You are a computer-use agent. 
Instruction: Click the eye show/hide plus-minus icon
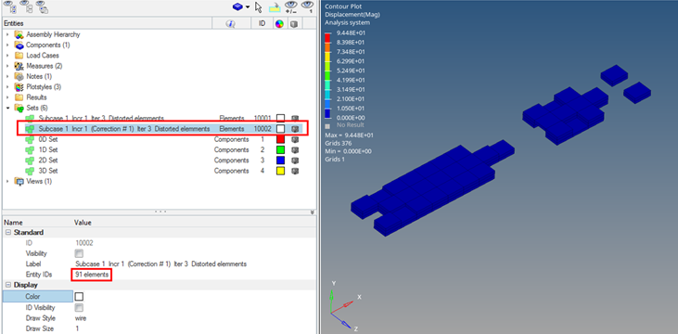[291, 6]
